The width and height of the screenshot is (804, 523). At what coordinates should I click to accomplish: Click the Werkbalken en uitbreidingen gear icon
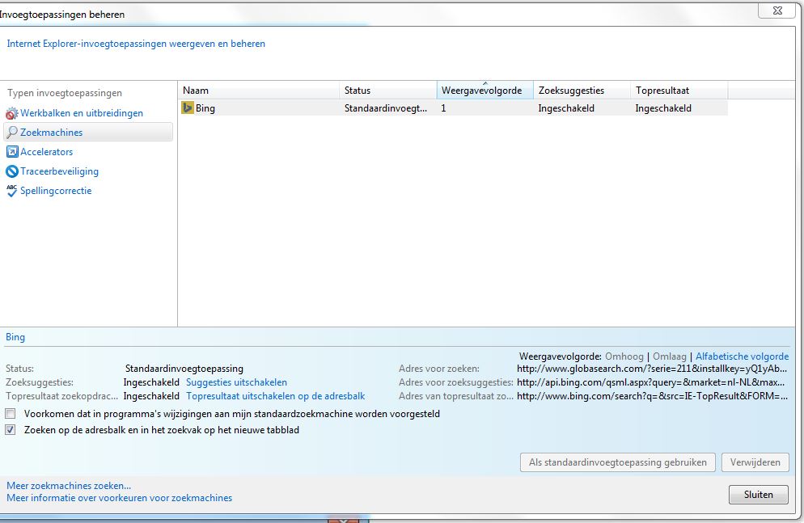[x=12, y=114]
